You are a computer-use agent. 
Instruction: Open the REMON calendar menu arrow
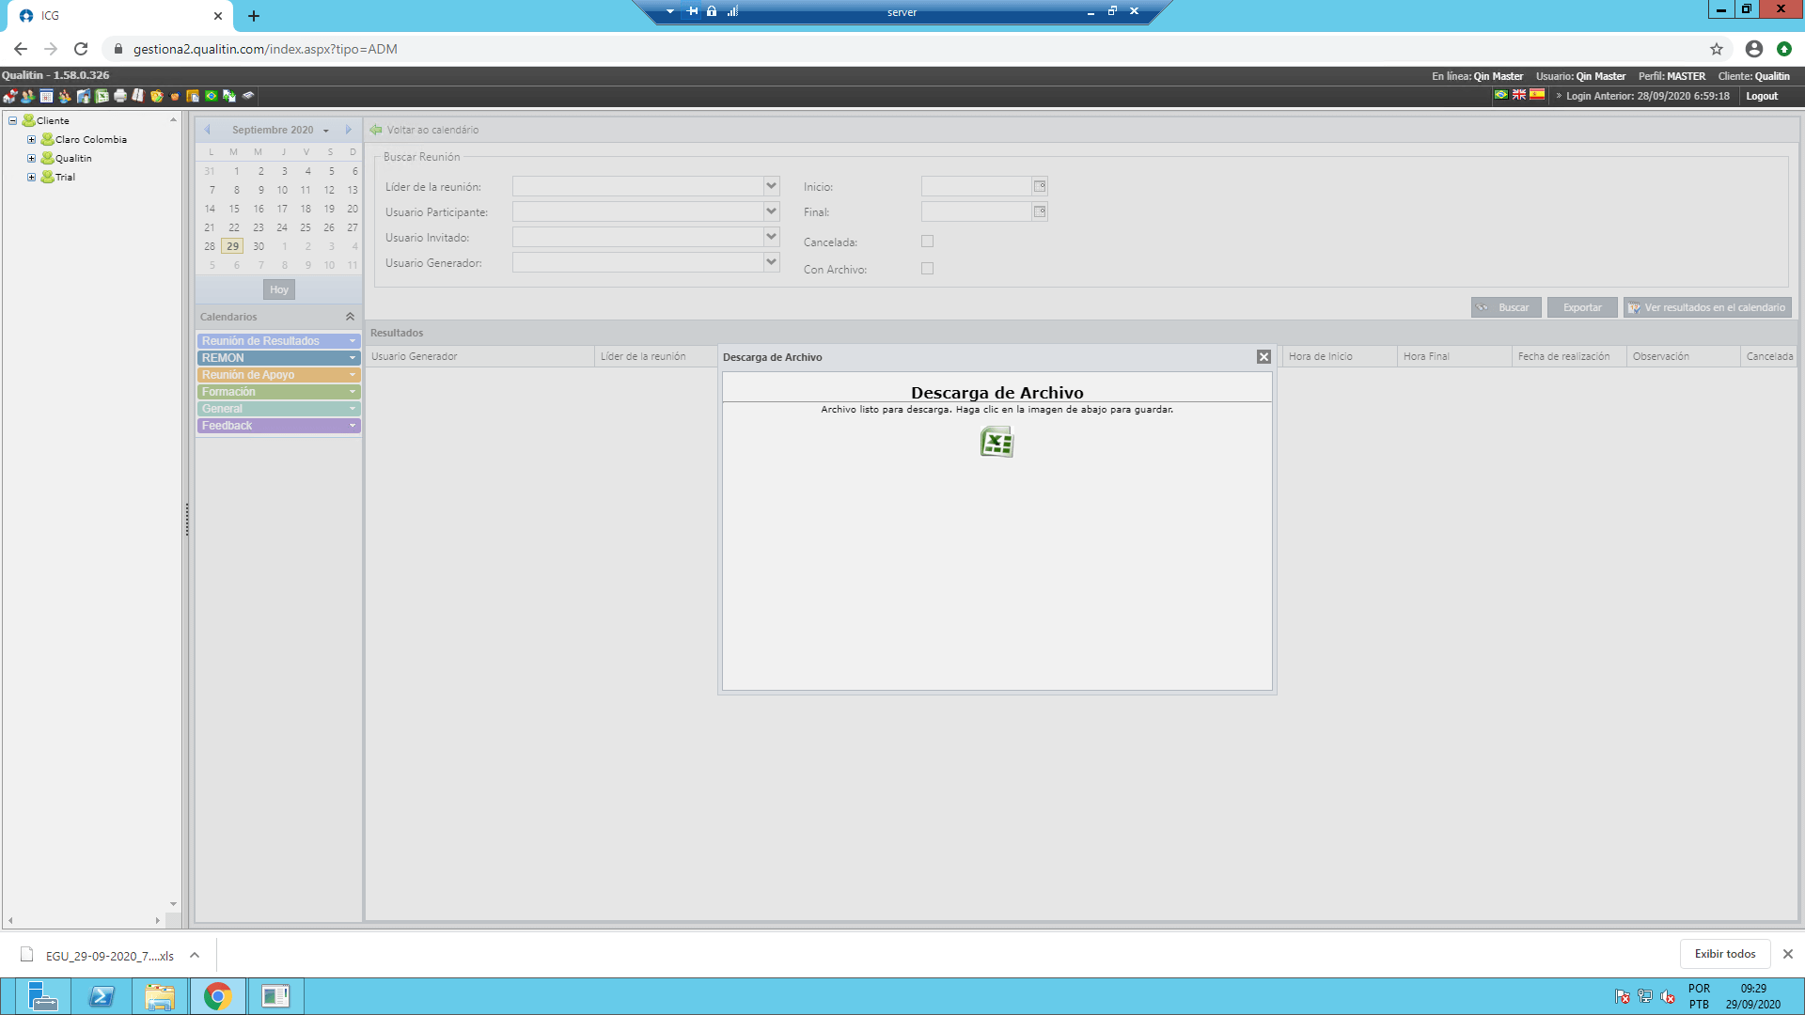pos(353,358)
